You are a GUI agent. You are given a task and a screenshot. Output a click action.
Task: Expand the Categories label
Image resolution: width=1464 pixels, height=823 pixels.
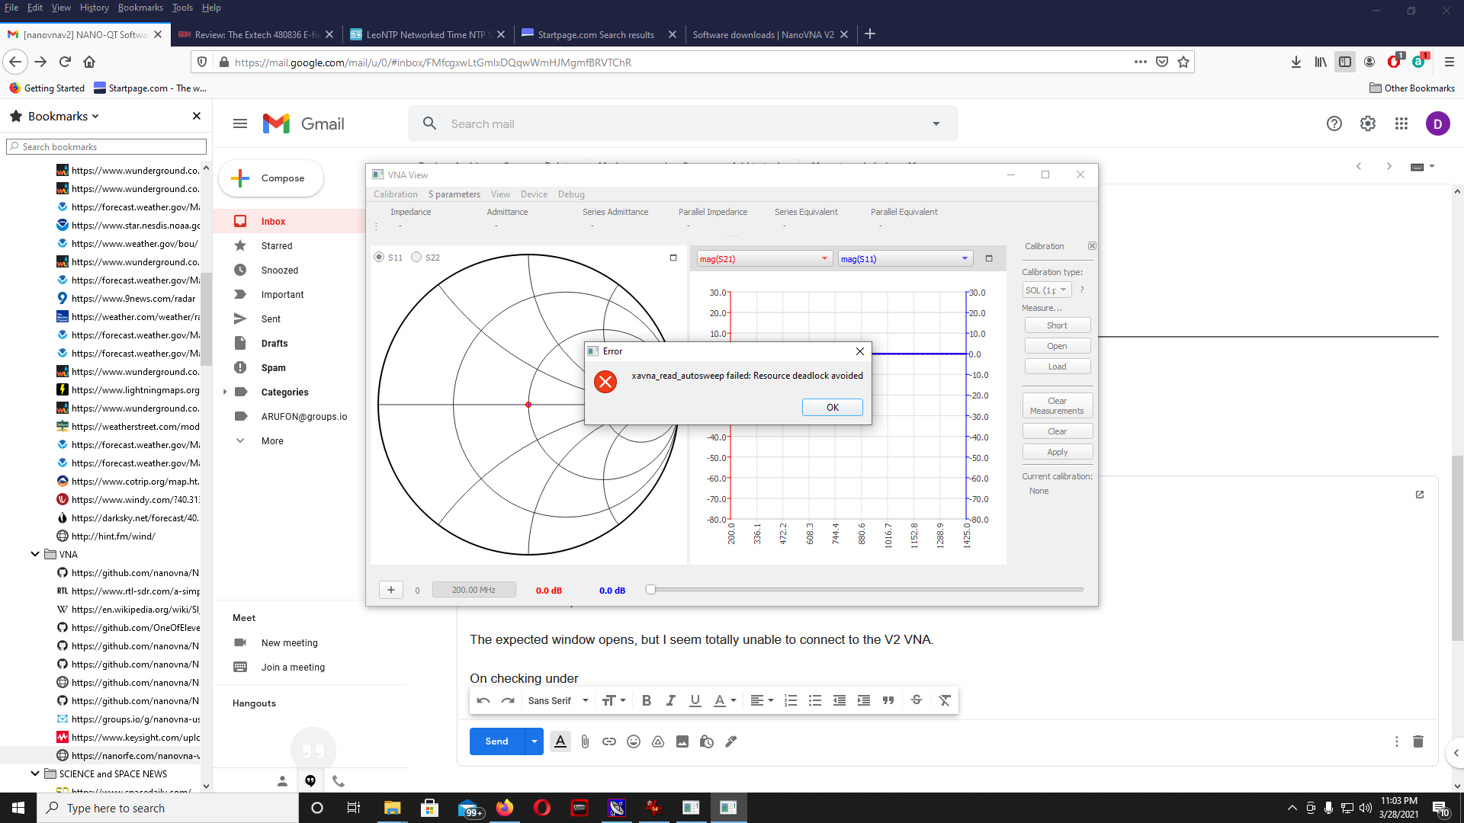pyautogui.click(x=224, y=392)
